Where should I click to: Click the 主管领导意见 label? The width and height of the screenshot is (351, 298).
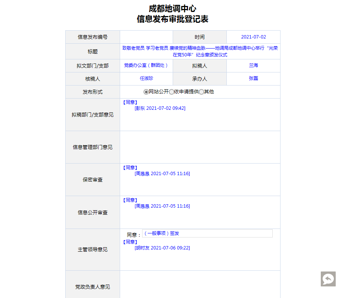[93, 249]
